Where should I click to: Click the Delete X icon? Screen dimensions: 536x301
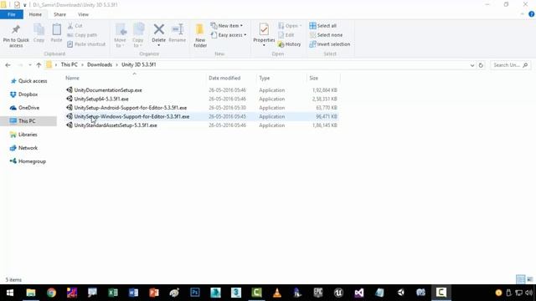158,29
